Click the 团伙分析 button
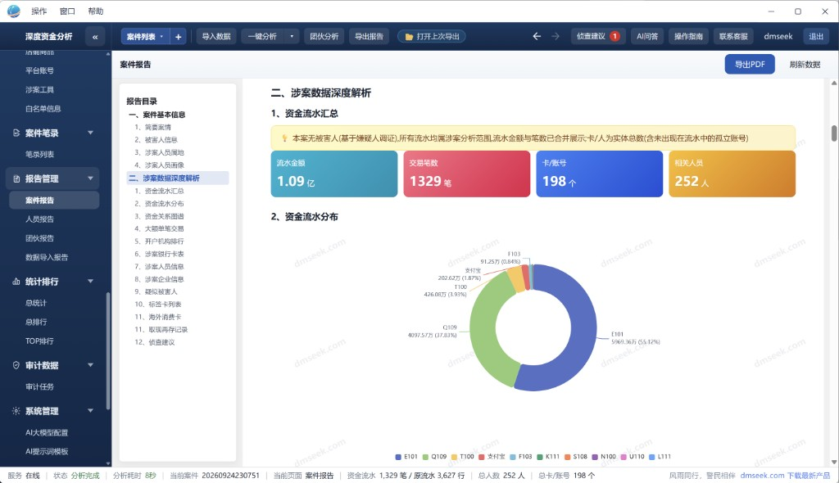This screenshot has width=839, height=483. coord(324,37)
